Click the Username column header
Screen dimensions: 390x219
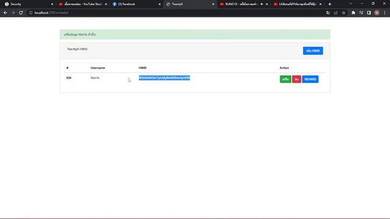click(x=97, y=68)
